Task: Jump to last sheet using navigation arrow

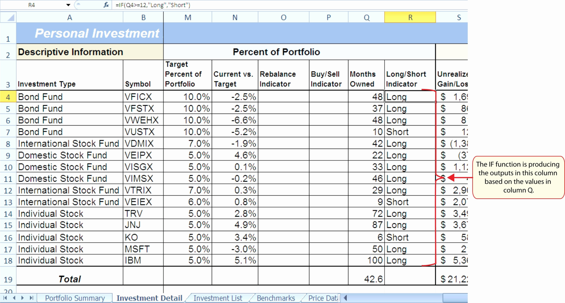Action: (x=31, y=298)
